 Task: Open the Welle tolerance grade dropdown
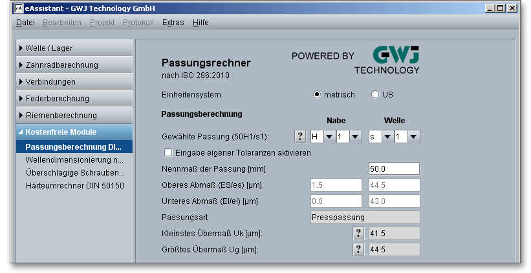point(413,136)
